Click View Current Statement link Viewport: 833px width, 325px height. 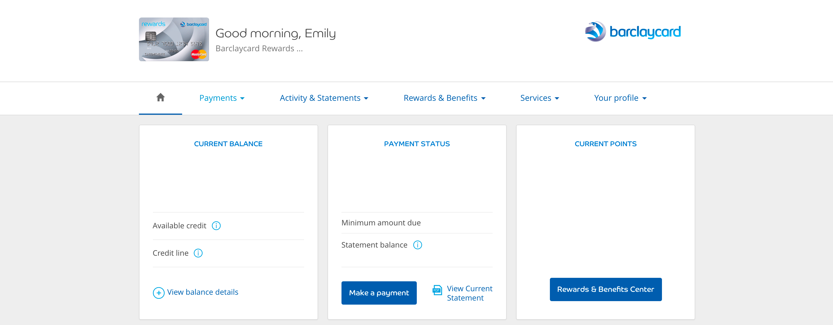tap(469, 293)
